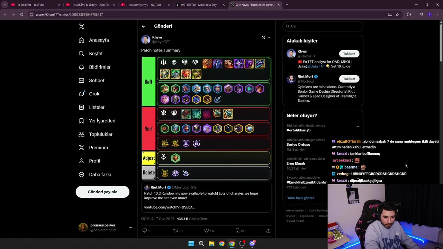Image resolution: width=443 pixels, height=249 pixels.
Task: Open Topluluklar communities
Action: tap(96, 134)
